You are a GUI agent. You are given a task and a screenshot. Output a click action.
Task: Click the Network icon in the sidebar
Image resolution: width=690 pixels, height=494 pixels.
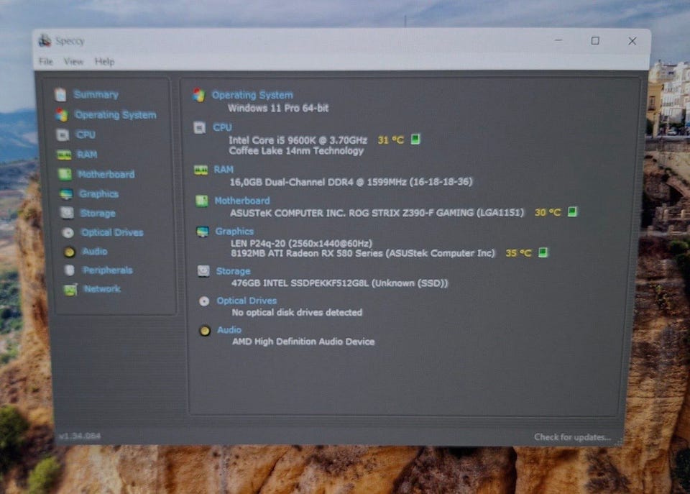[x=70, y=289]
